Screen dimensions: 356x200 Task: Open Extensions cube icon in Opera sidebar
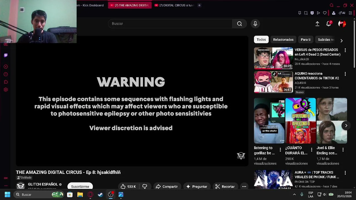pos(6,82)
